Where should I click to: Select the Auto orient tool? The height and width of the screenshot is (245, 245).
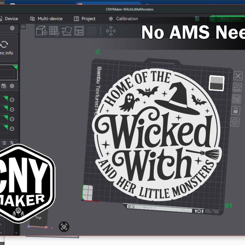(66, 31)
